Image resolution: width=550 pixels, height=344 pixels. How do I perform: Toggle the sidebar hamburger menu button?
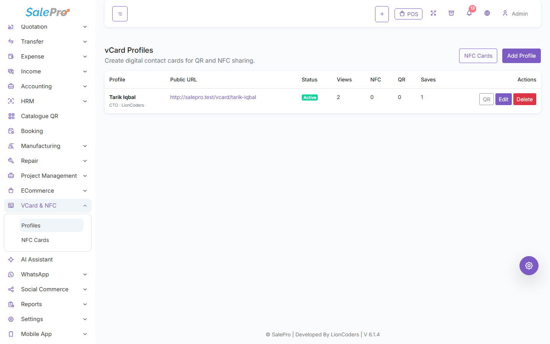click(120, 14)
